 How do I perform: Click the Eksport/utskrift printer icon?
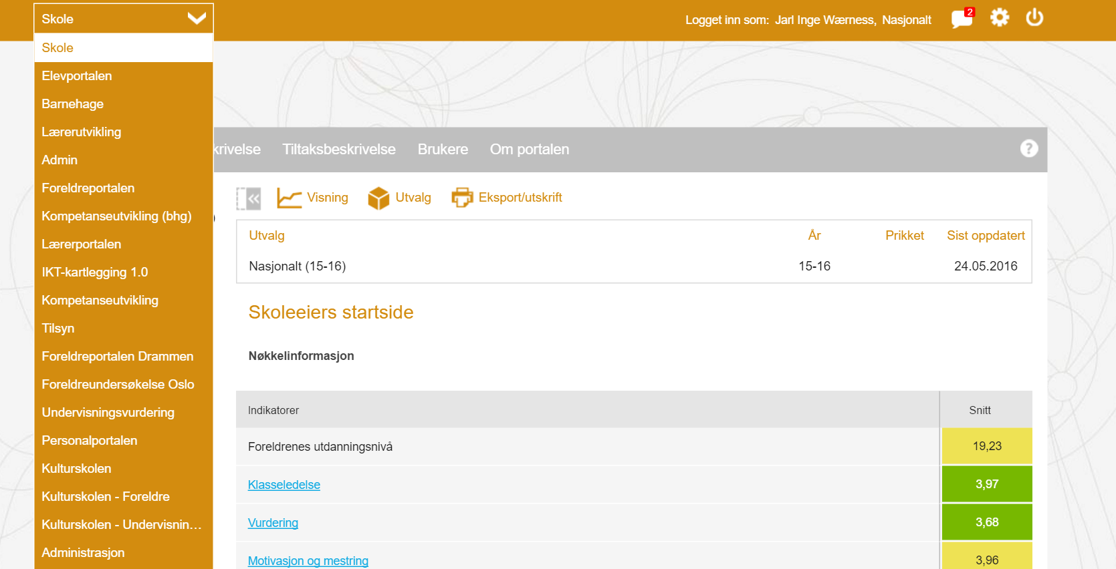pyautogui.click(x=462, y=198)
